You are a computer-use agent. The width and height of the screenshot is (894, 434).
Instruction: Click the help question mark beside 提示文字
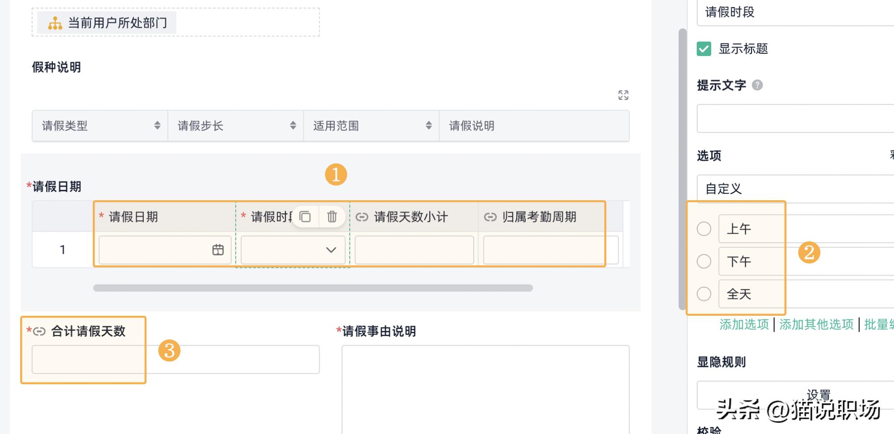tap(757, 85)
